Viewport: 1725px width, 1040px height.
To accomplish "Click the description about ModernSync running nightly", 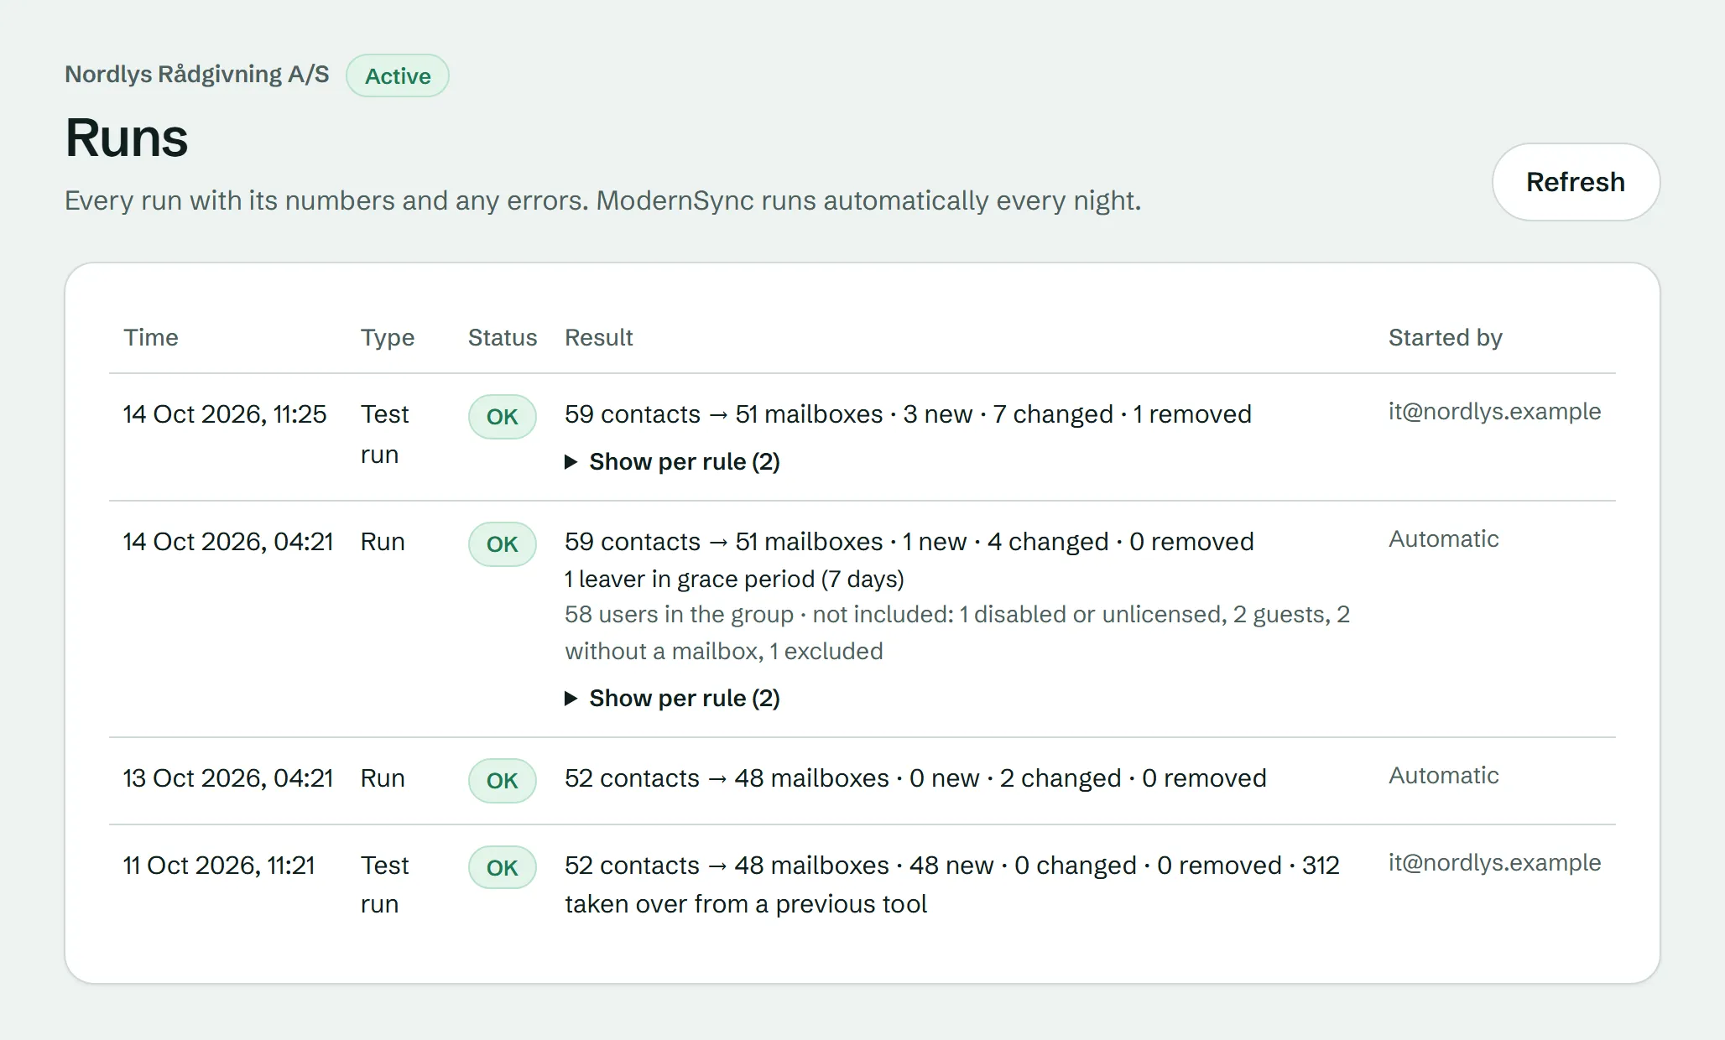I will [603, 200].
